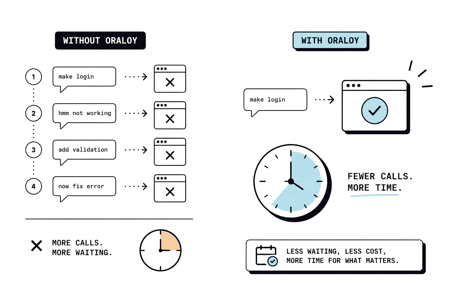Viewport: 459px width, 306px height.
Task: Click the blue checkmark circle inside the success window
Action: pos(374,111)
